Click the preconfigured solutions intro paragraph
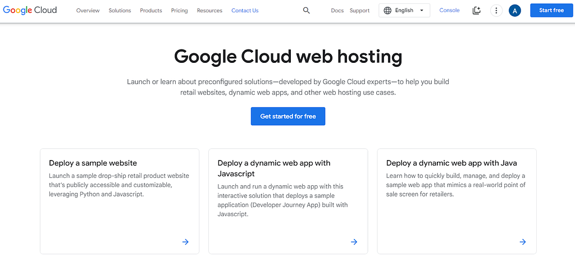The height and width of the screenshot is (265, 575). (288, 87)
